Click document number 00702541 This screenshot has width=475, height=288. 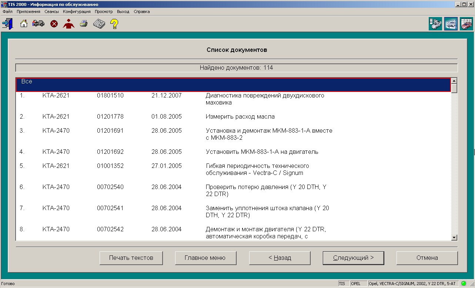[x=110, y=208]
